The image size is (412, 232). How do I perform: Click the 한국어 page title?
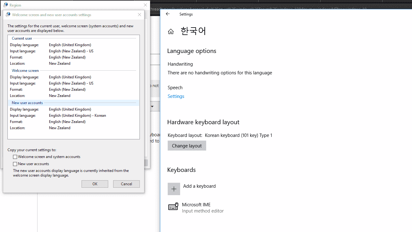[x=193, y=31]
